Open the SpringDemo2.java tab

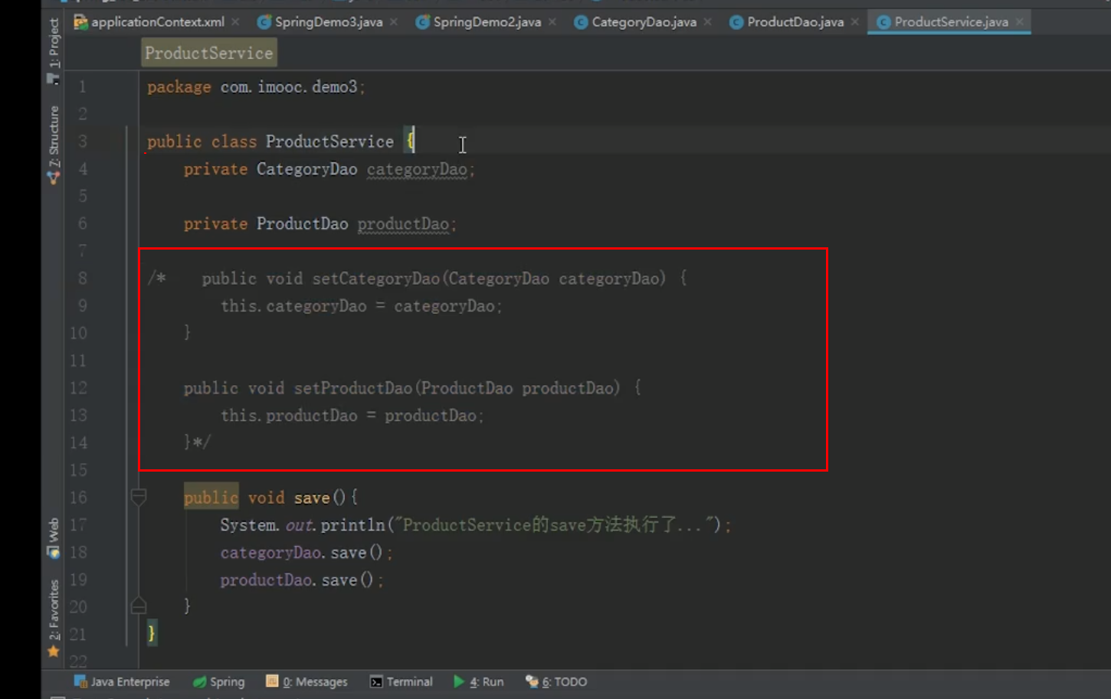487,21
